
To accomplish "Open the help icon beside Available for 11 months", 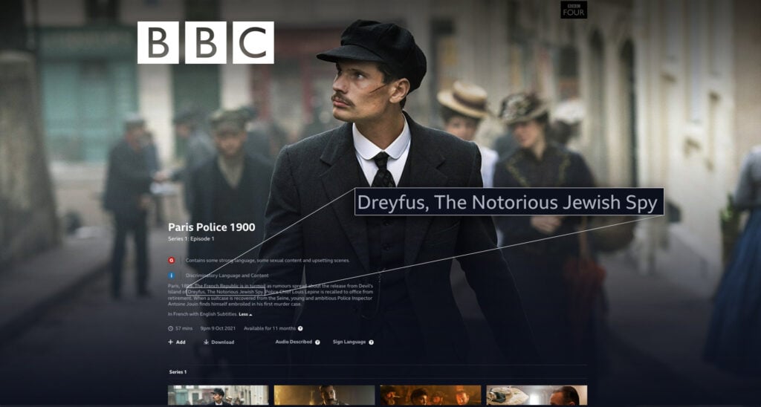I will click(300, 328).
